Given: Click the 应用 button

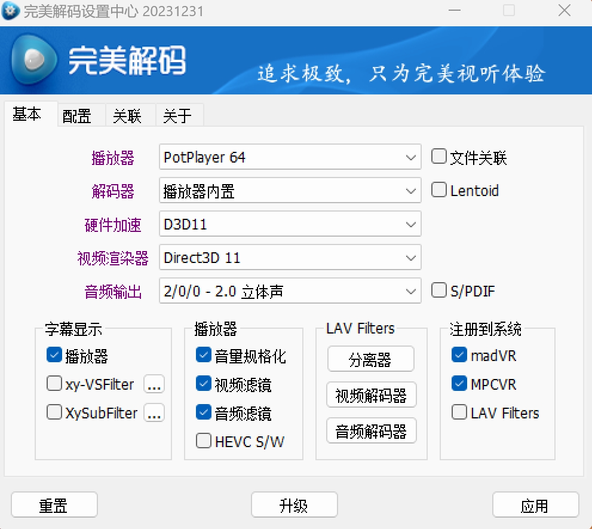Looking at the screenshot, I should [535, 506].
